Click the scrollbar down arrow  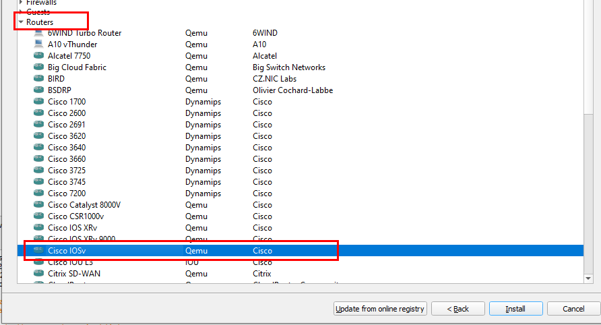click(x=588, y=278)
